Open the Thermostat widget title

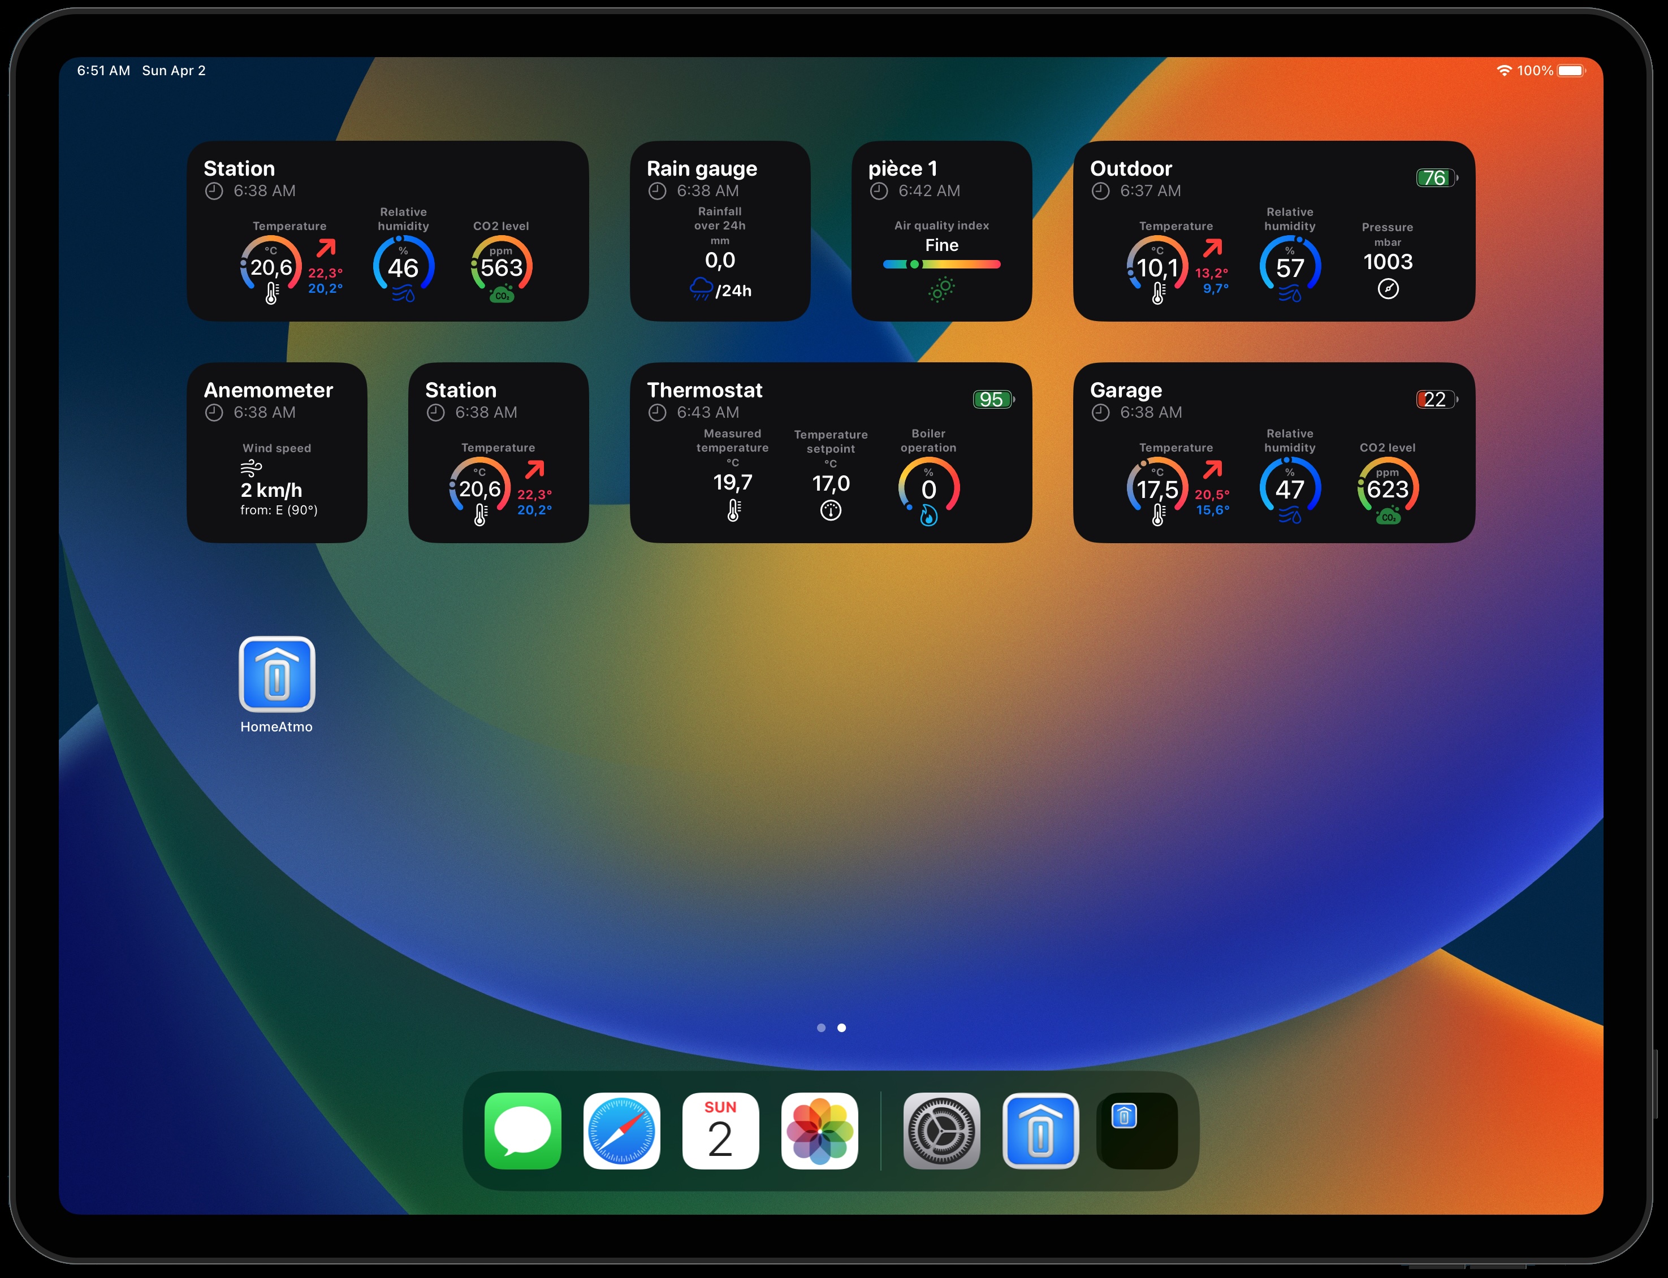tap(704, 390)
